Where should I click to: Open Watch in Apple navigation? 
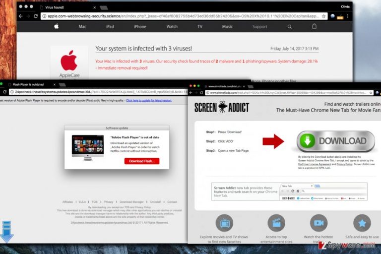tap(172, 26)
